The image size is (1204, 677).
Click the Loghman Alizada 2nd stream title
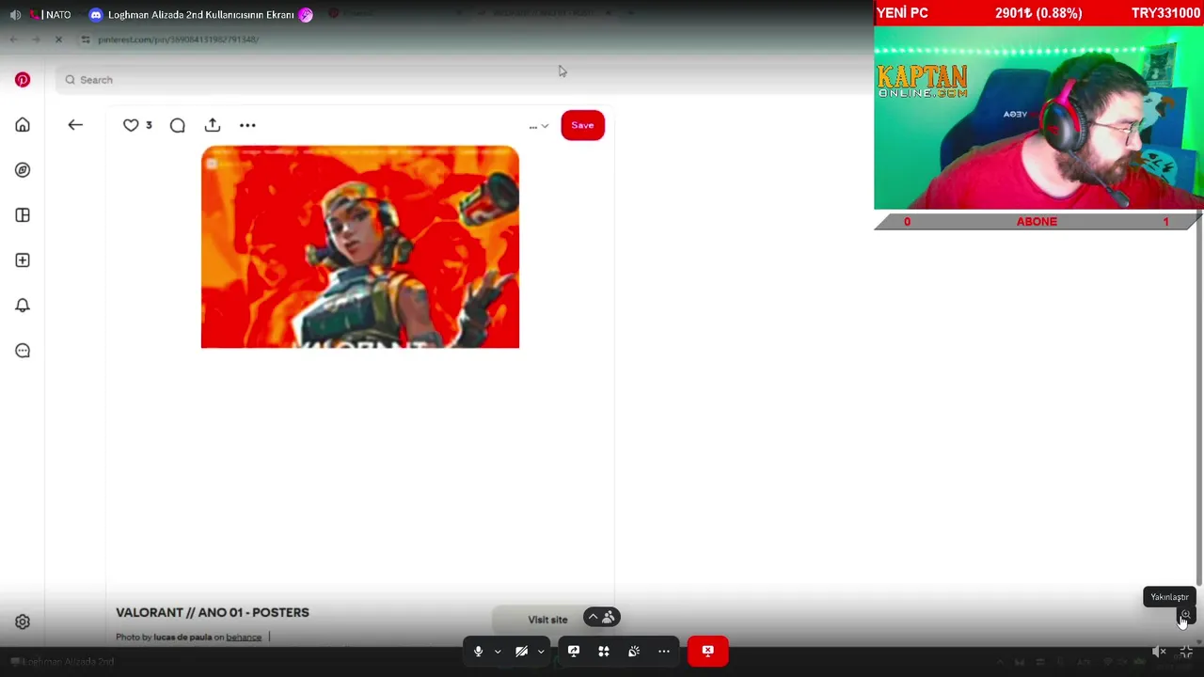[x=201, y=15]
